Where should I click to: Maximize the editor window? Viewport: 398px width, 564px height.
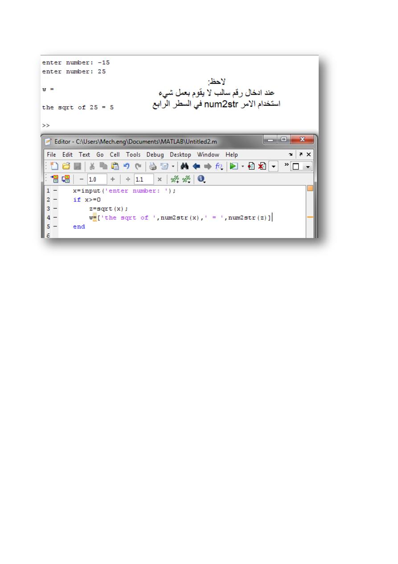click(284, 139)
